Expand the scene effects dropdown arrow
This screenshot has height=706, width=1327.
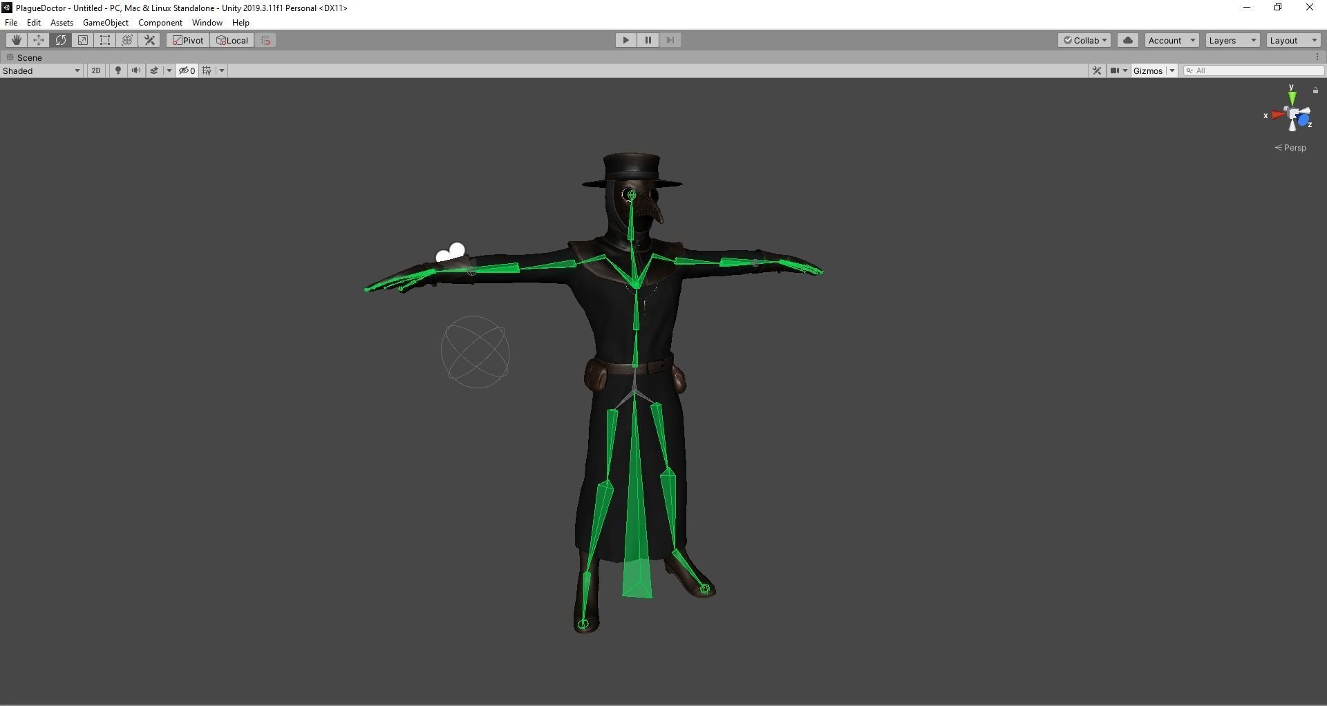click(x=169, y=70)
